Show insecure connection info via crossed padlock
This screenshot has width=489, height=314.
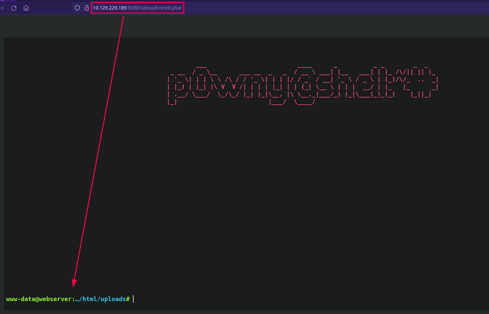click(86, 8)
